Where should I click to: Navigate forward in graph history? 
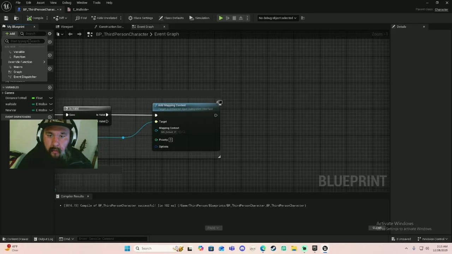[x=79, y=34]
